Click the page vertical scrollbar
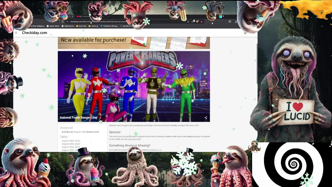This screenshot has height=187, width=332. tap(257, 64)
